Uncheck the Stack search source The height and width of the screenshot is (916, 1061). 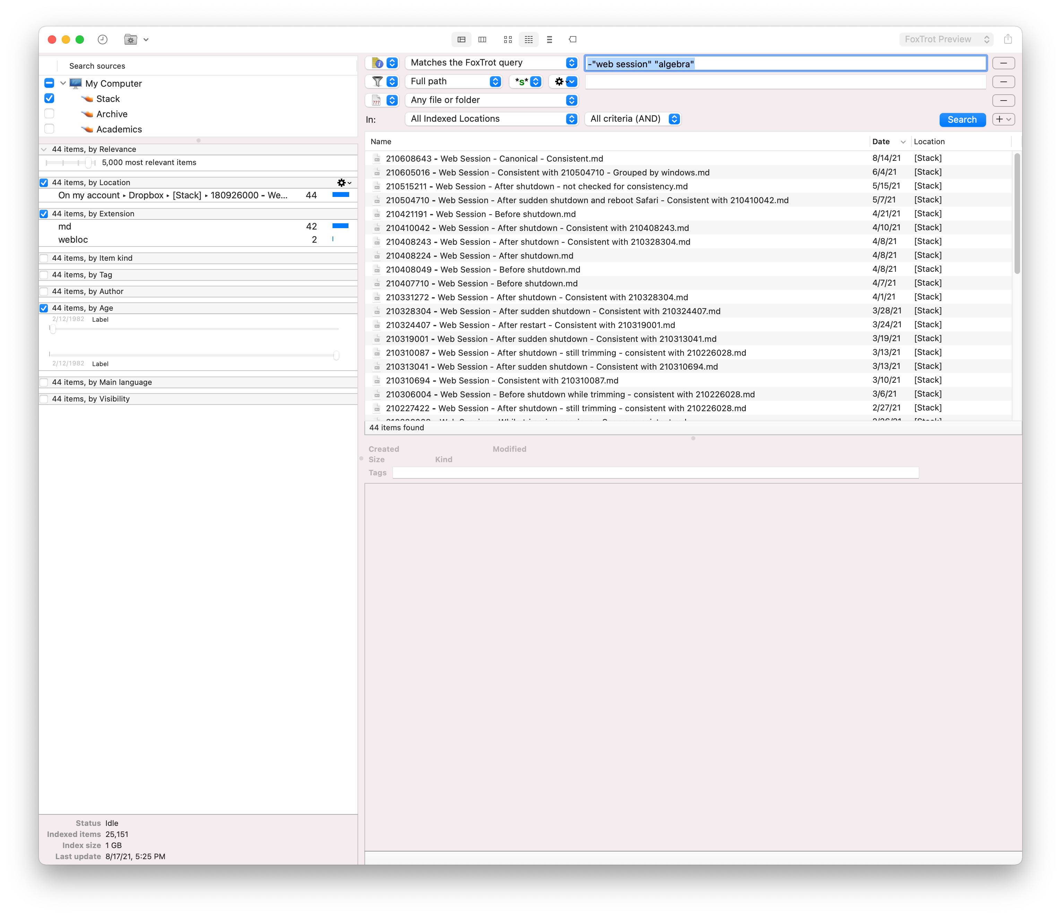click(x=50, y=98)
